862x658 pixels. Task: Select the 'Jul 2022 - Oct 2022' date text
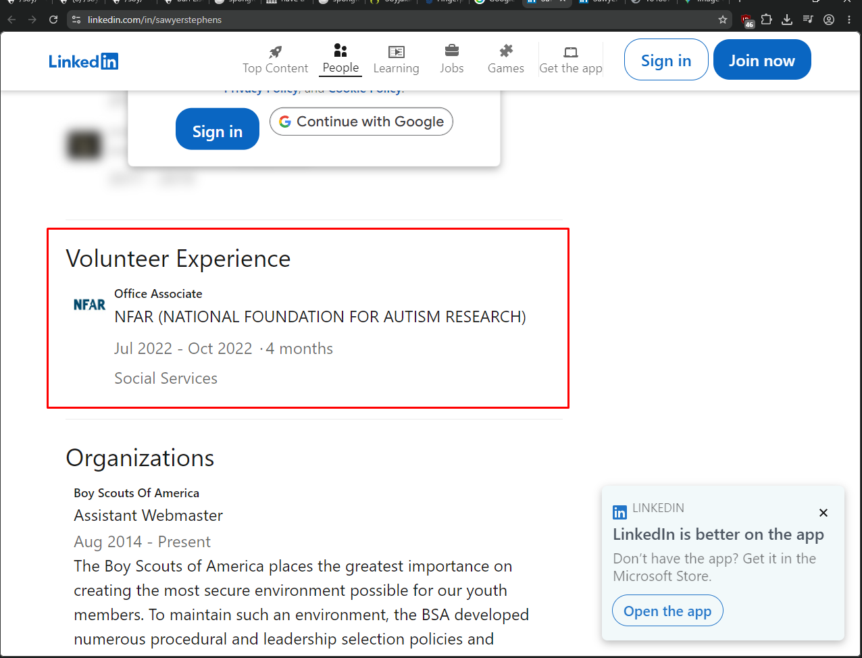click(183, 349)
